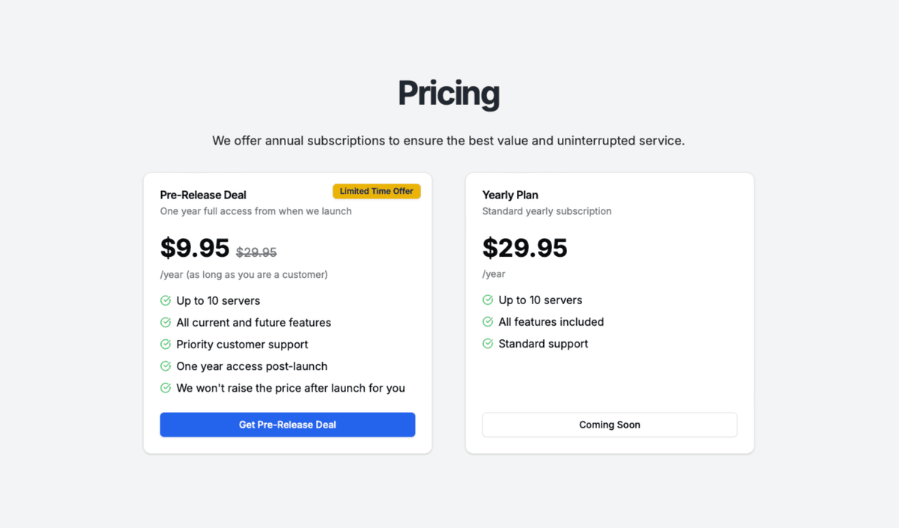Image resolution: width=899 pixels, height=528 pixels.
Task: Click check icon beside Priority customer support
Action: (166, 344)
